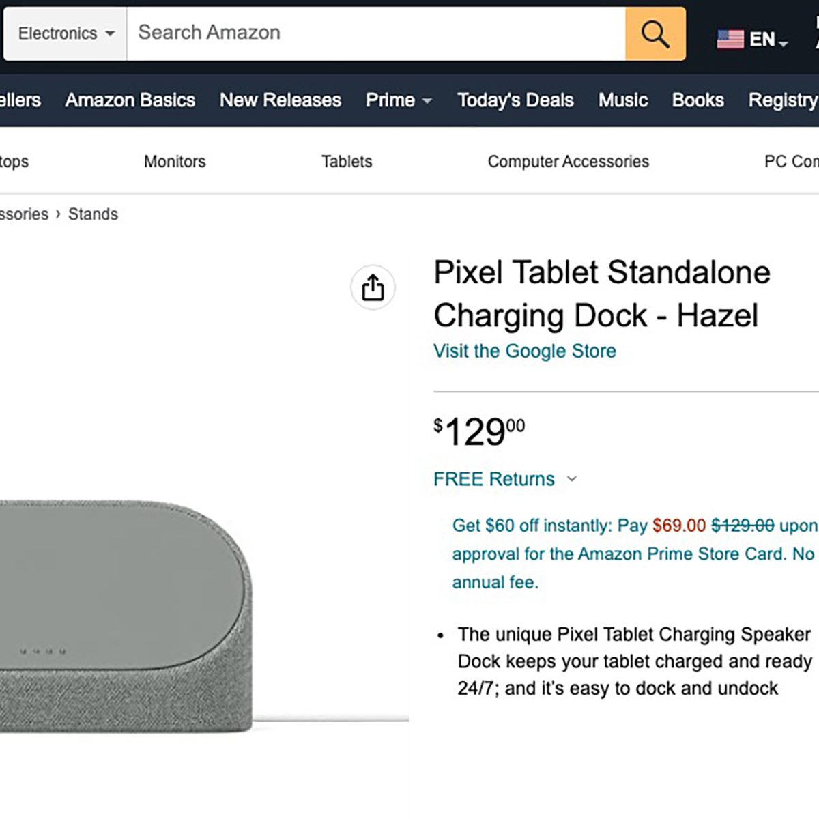This screenshot has width=819, height=819.
Task: Open Computer Accessories subcategory
Action: pyautogui.click(x=568, y=162)
